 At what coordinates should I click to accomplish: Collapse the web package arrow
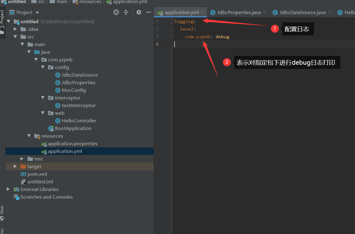point(43,113)
